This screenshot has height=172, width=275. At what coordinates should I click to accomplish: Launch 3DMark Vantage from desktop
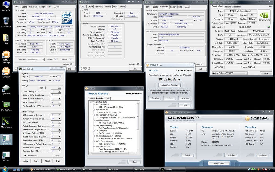pos(6,57)
